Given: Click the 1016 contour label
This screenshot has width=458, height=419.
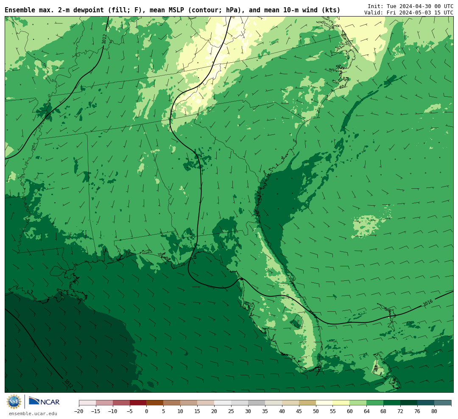Looking at the screenshot, I should click(427, 303).
